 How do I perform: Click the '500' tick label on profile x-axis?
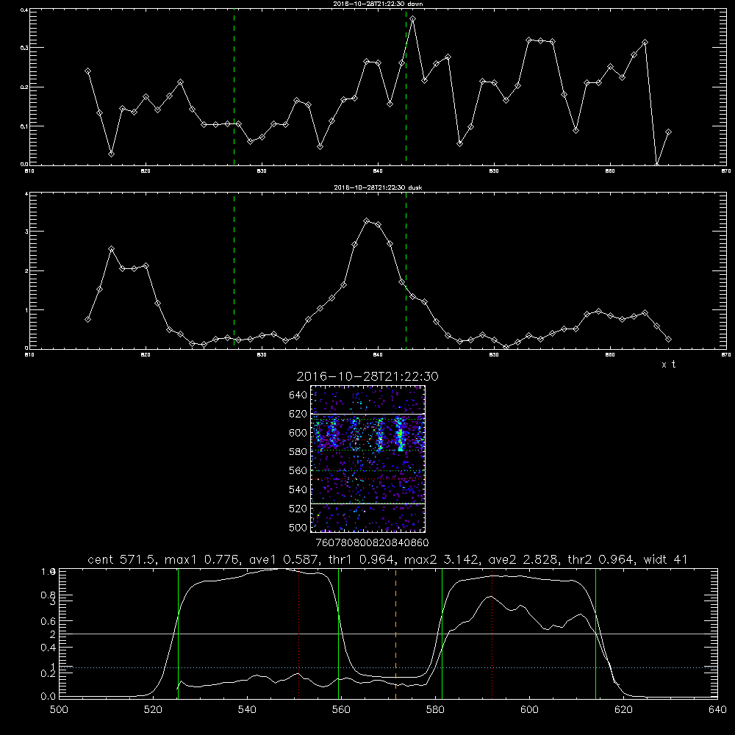(59, 710)
